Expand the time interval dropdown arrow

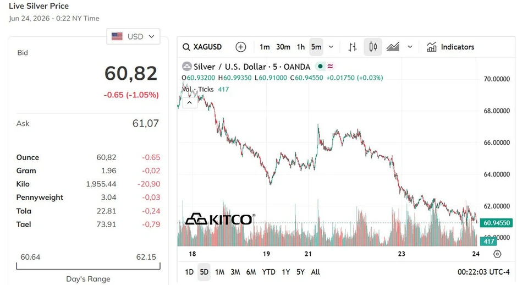pos(331,47)
